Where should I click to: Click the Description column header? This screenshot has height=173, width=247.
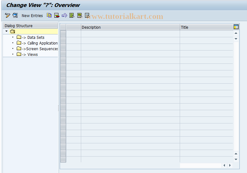[130, 27]
